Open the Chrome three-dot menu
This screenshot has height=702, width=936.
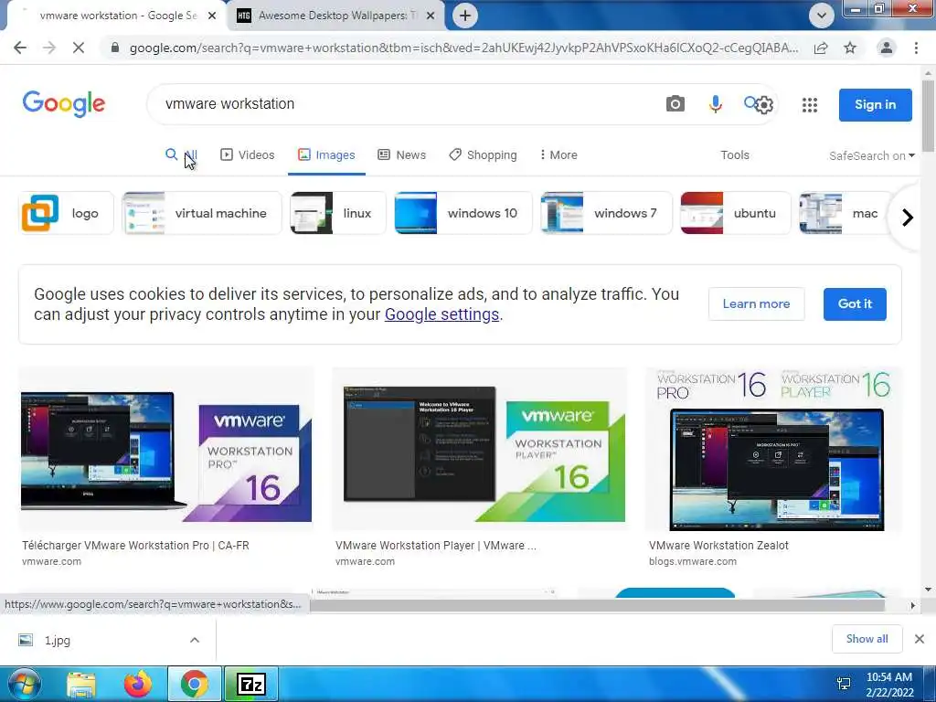click(x=916, y=48)
